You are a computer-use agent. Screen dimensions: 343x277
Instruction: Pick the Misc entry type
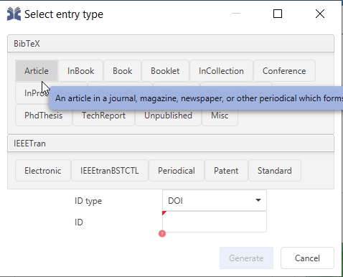point(220,116)
